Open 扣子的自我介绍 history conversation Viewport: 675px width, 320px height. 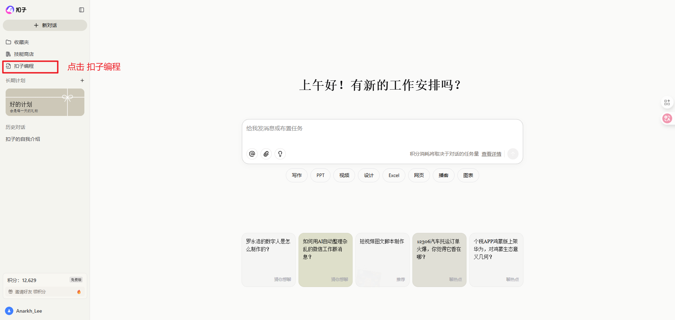(23, 139)
